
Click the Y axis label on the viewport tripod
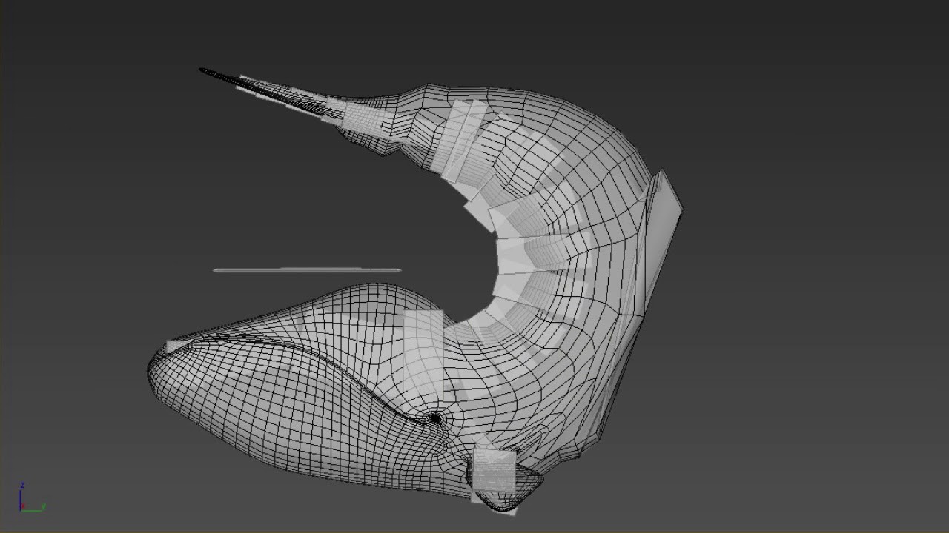(44, 506)
